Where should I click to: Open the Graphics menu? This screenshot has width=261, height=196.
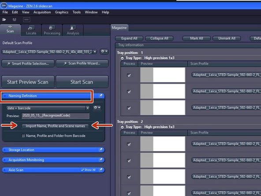tap(62, 12)
